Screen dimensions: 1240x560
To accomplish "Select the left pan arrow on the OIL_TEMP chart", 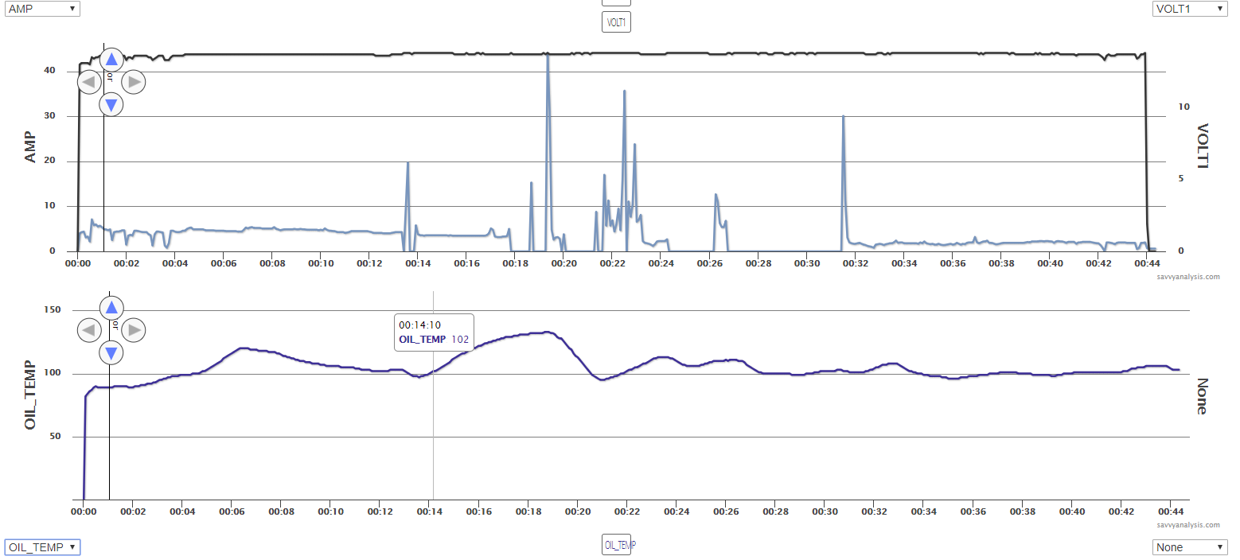I will pyautogui.click(x=88, y=329).
